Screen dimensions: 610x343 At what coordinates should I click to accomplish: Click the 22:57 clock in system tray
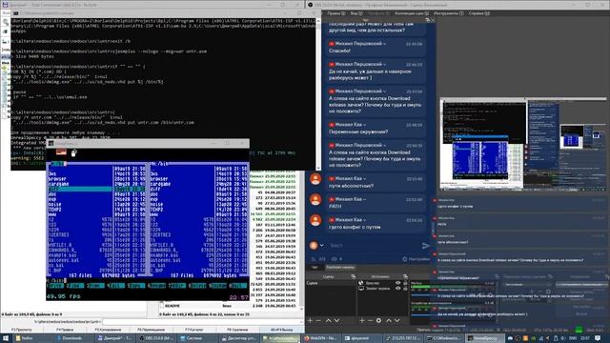click(585, 338)
